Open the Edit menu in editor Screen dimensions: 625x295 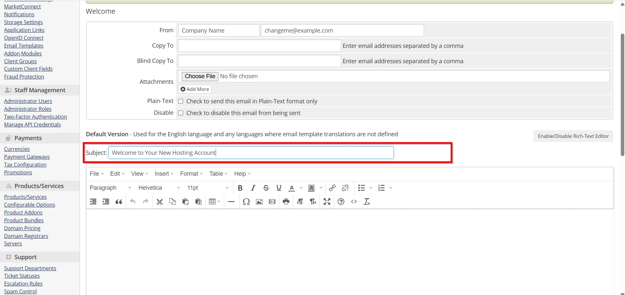pyautogui.click(x=117, y=174)
